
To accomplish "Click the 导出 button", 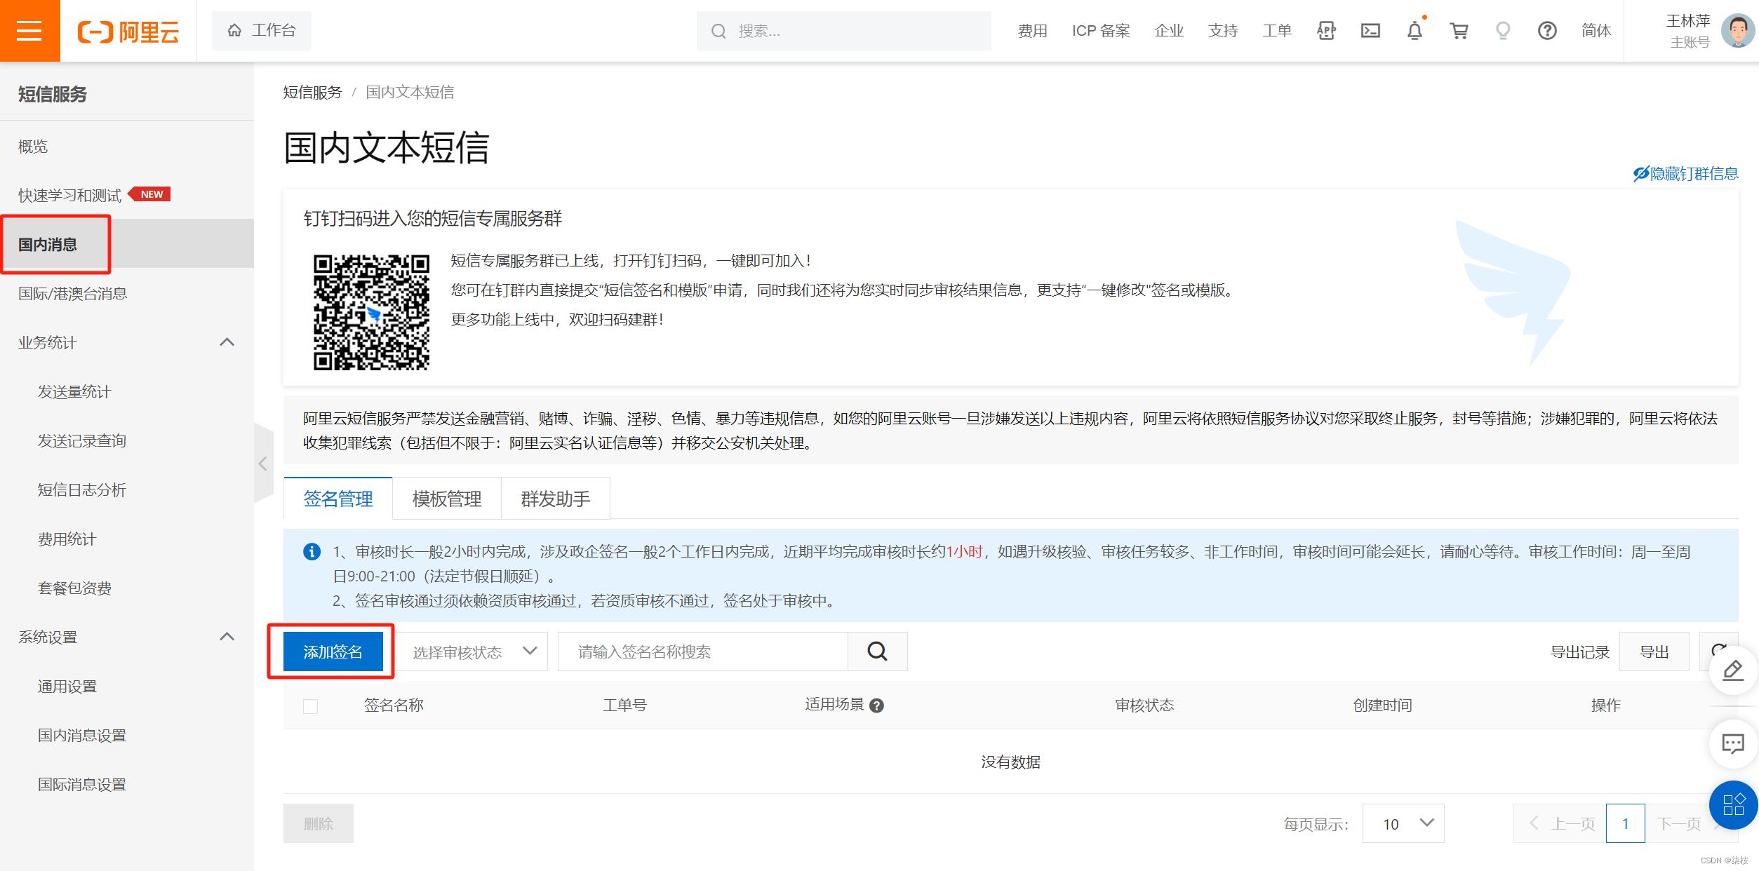I will point(1654,651).
